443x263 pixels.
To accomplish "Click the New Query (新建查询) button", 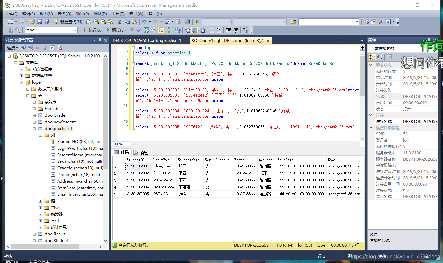I will tap(68, 22).
